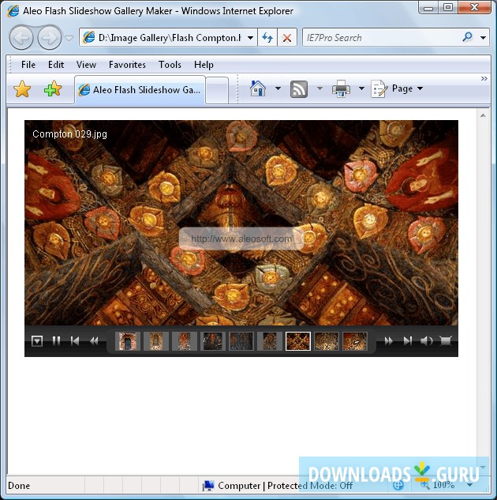The width and height of the screenshot is (497, 500).
Task: Open the File menu
Action: pyautogui.click(x=28, y=65)
